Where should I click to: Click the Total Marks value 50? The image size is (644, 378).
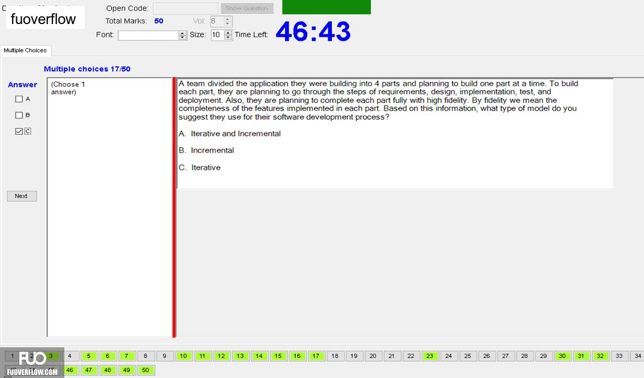click(159, 21)
